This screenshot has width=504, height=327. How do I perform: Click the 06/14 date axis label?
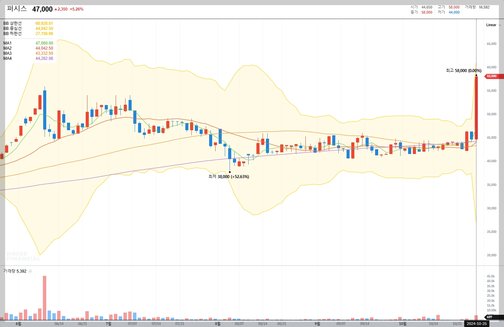tap(59, 324)
